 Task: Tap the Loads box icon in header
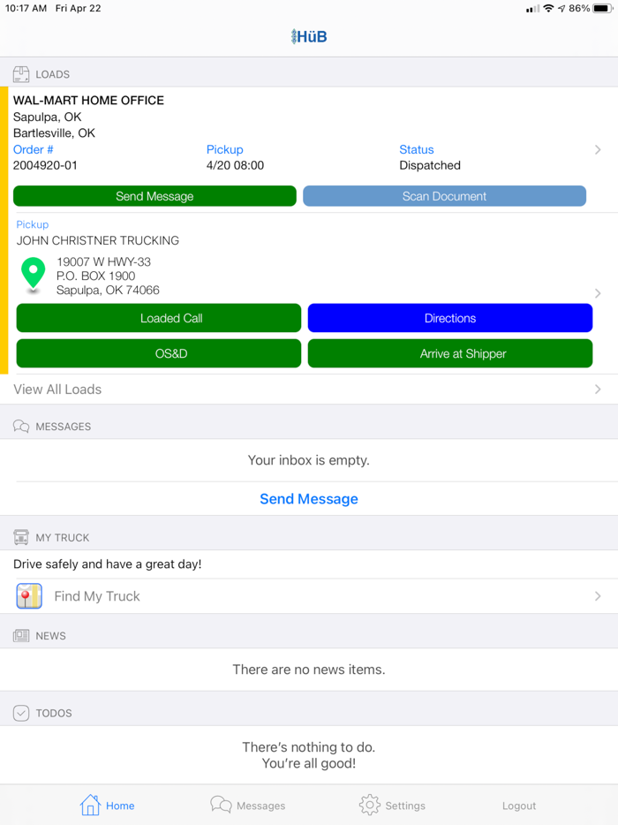(21, 74)
